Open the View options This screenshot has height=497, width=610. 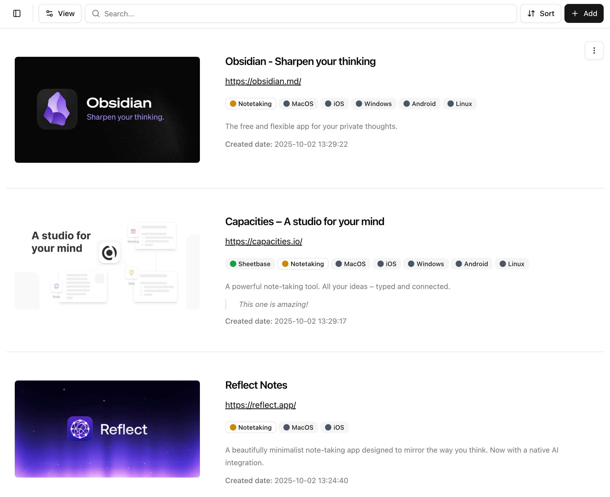[60, 13]
